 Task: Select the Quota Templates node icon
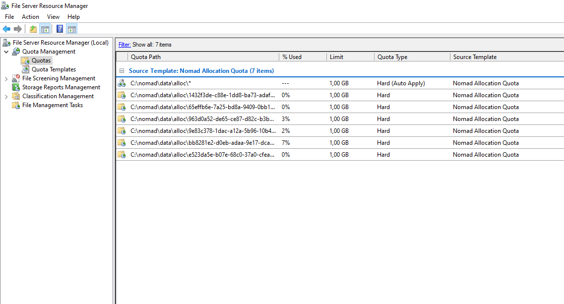(26, 69)
